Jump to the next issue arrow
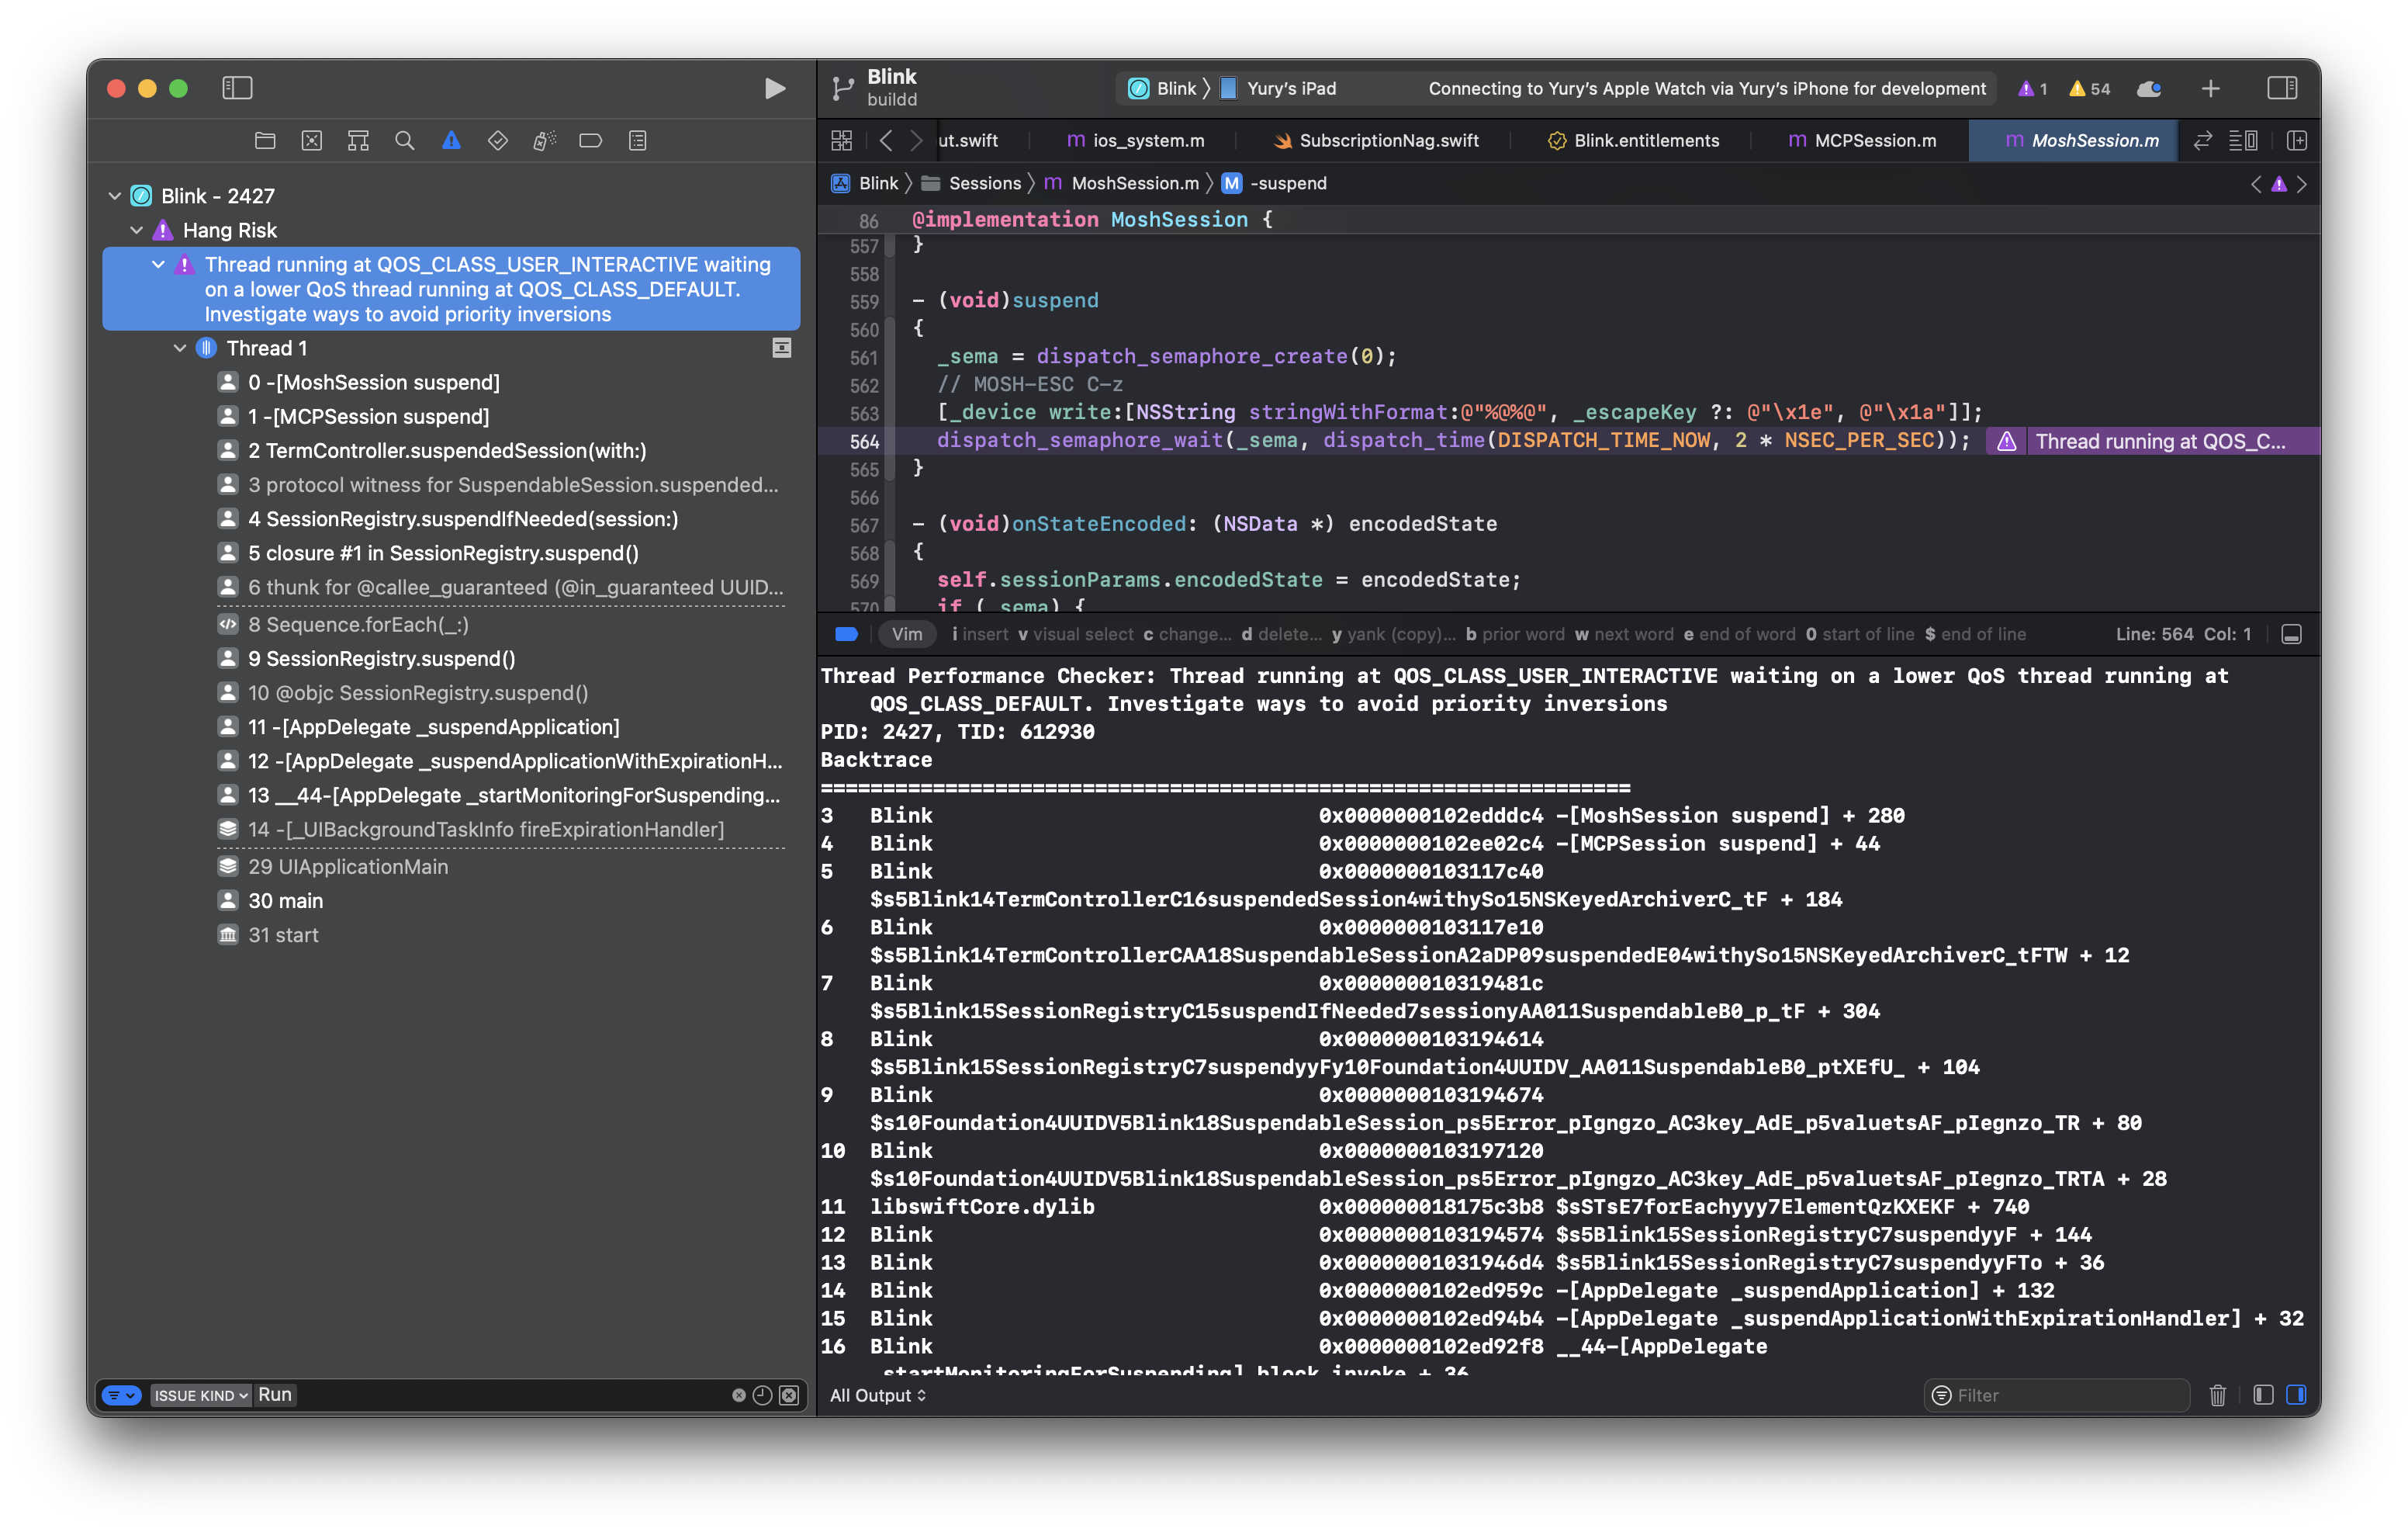The width and height of the screenshot is (2408, 1532). pos(2302,183)
